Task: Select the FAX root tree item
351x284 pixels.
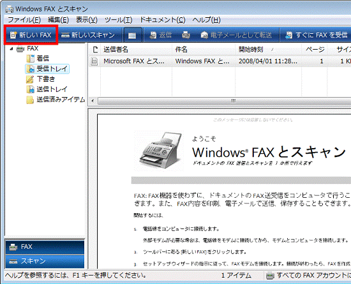Action: [x=27, y=49]
